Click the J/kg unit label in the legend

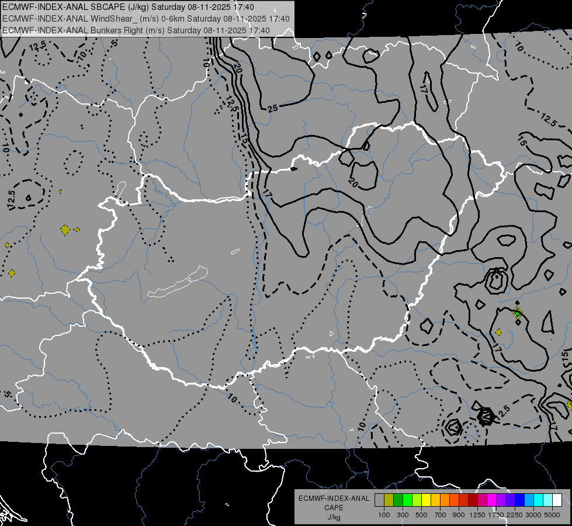(334, 517)
